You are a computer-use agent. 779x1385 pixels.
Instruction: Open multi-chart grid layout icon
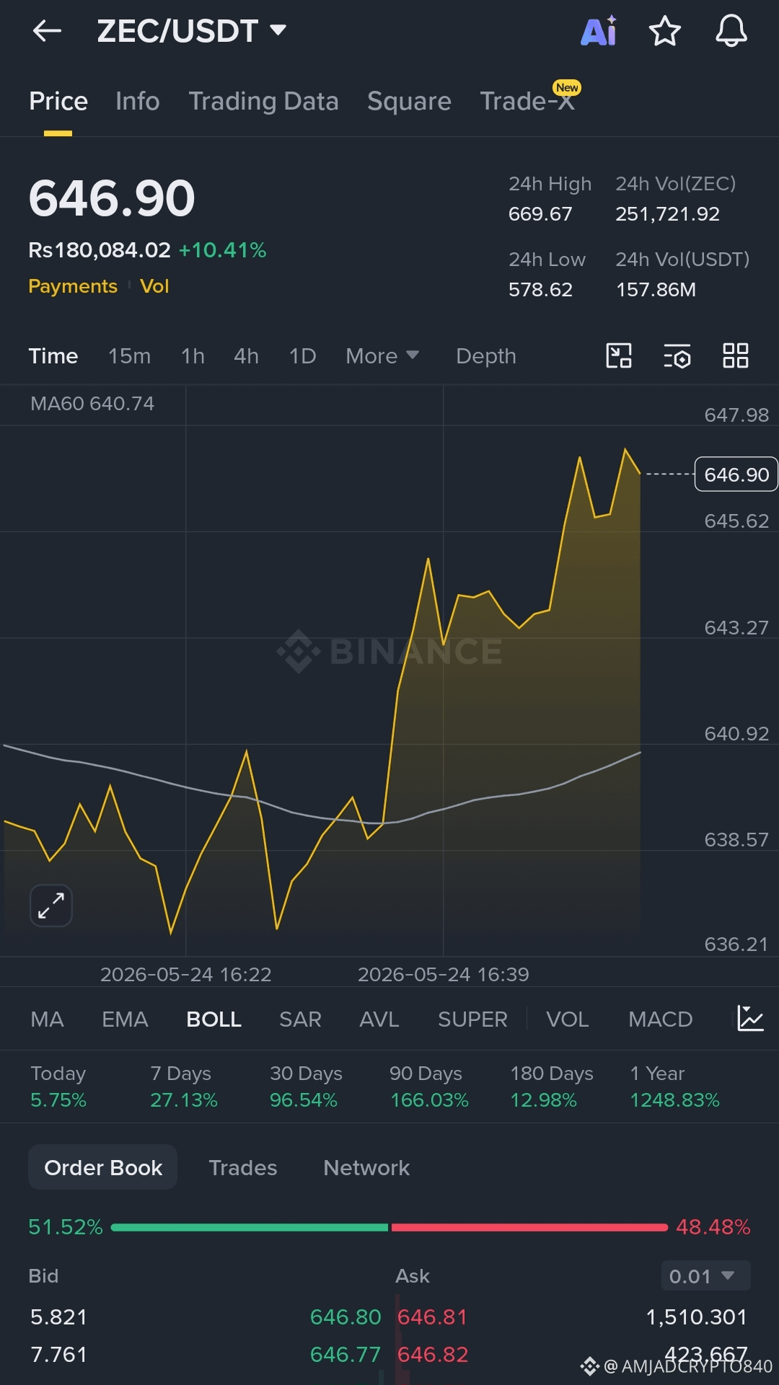pos(736,355)
